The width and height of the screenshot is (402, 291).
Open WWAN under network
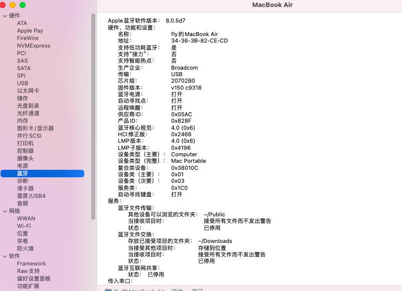[x=26, y=218]
